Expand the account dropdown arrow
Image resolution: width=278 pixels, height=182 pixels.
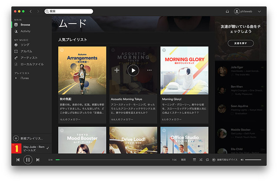tap(259, 12)
